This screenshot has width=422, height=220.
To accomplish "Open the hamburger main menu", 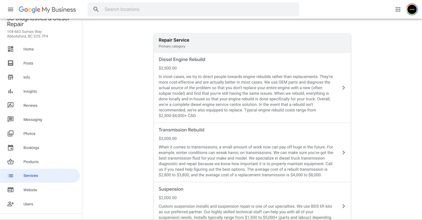I will tap(10, 9).
